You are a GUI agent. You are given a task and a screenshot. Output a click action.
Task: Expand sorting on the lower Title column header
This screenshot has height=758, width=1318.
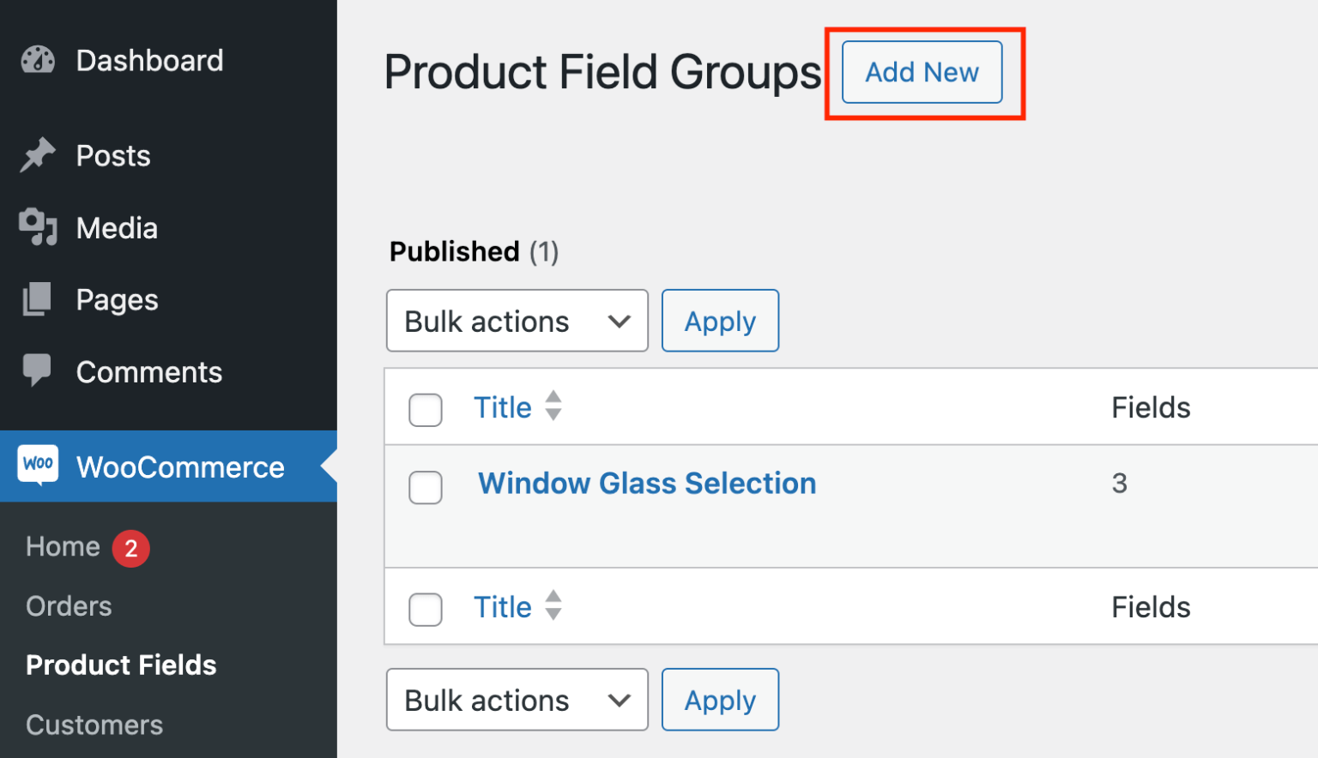coord(553,606)
